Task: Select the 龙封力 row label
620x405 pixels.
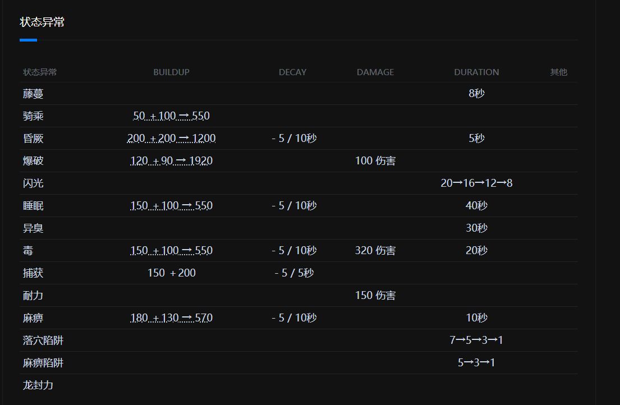Action: tap(38, 385)
